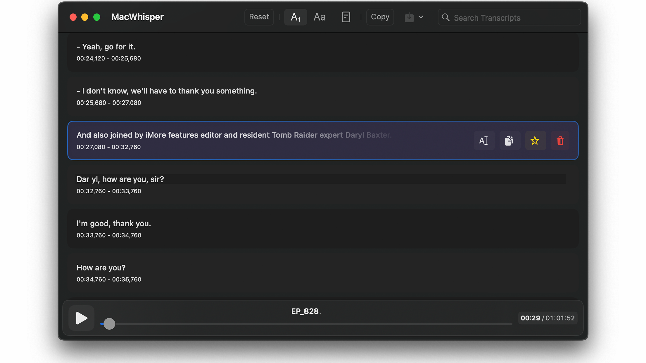Click the Copy transcript button
This screenshot has width=646, height=363.
(x=380, y=17)
